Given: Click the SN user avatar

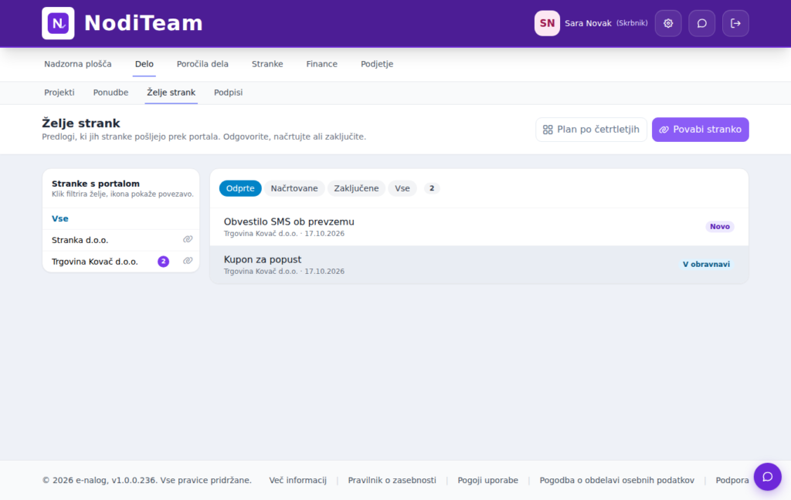Looking at the screenshot, I should coord(547,23).
